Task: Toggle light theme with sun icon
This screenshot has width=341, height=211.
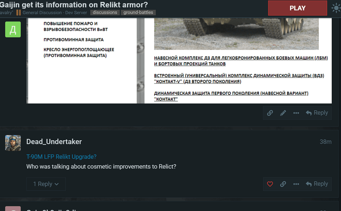Action: pos(336,8)
